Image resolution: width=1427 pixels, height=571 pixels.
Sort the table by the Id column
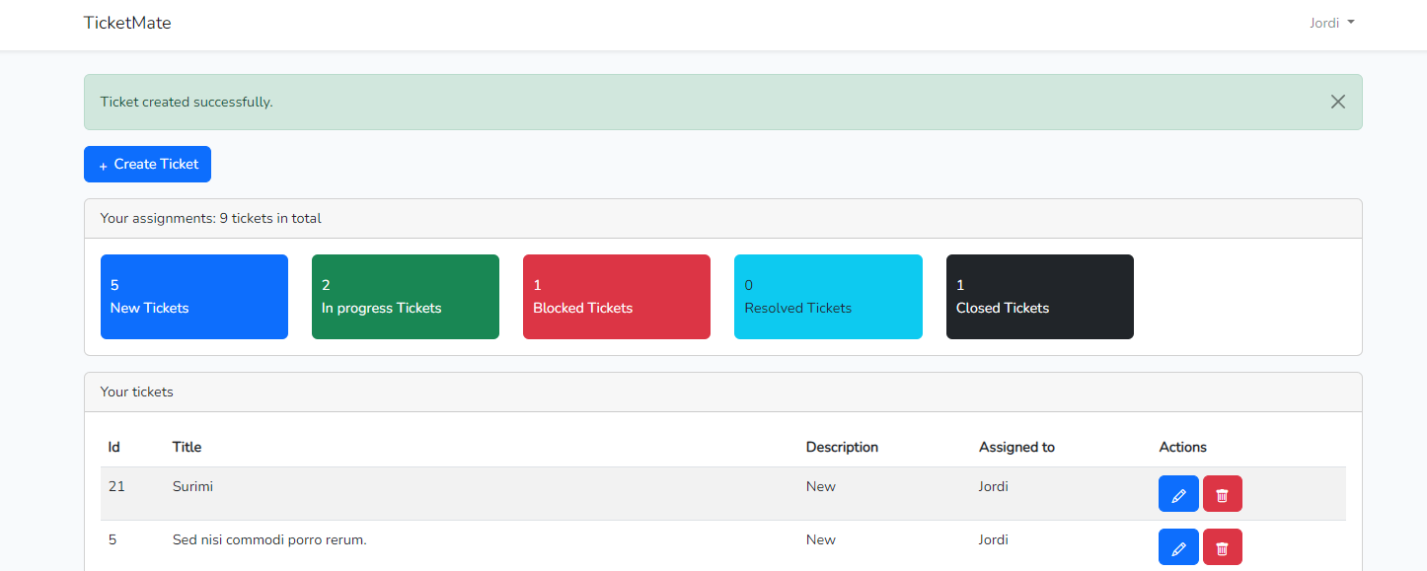[113, 447]
